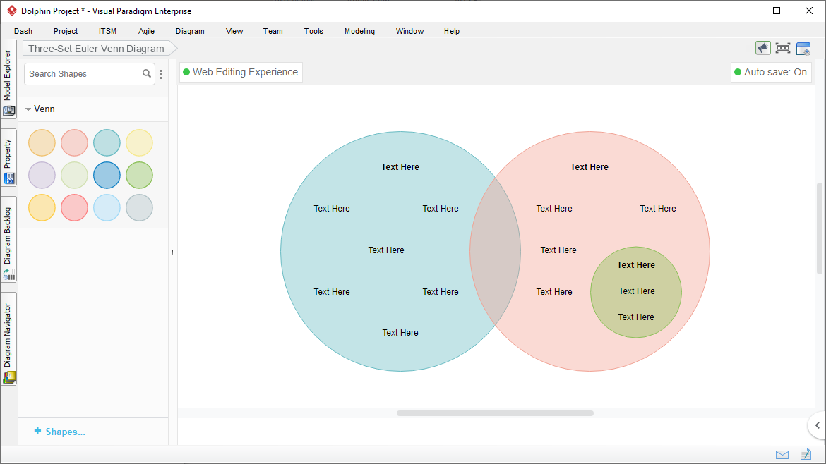Select the bold blue Venn circle shape
The width and height of the screenshot is (826, 464).
coord(107,175)
